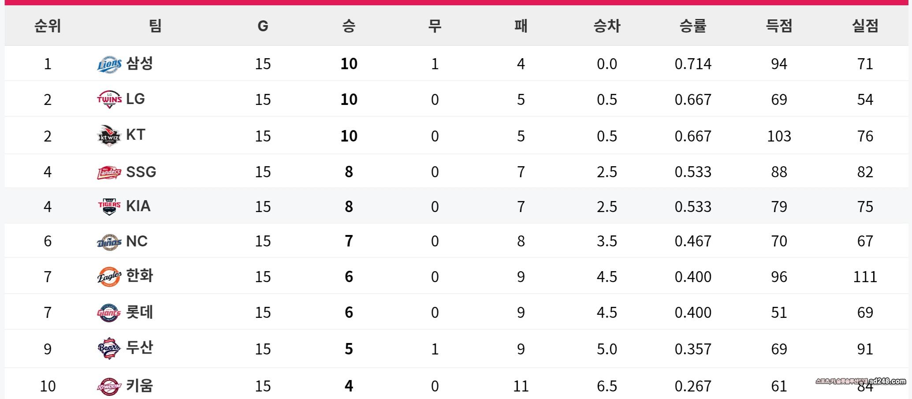Image resolution: width=912 pixels, height=399 pixels.
Task: Click the KIA Tigers team logo
Action: pyautogui.click(x=109, y=206)
